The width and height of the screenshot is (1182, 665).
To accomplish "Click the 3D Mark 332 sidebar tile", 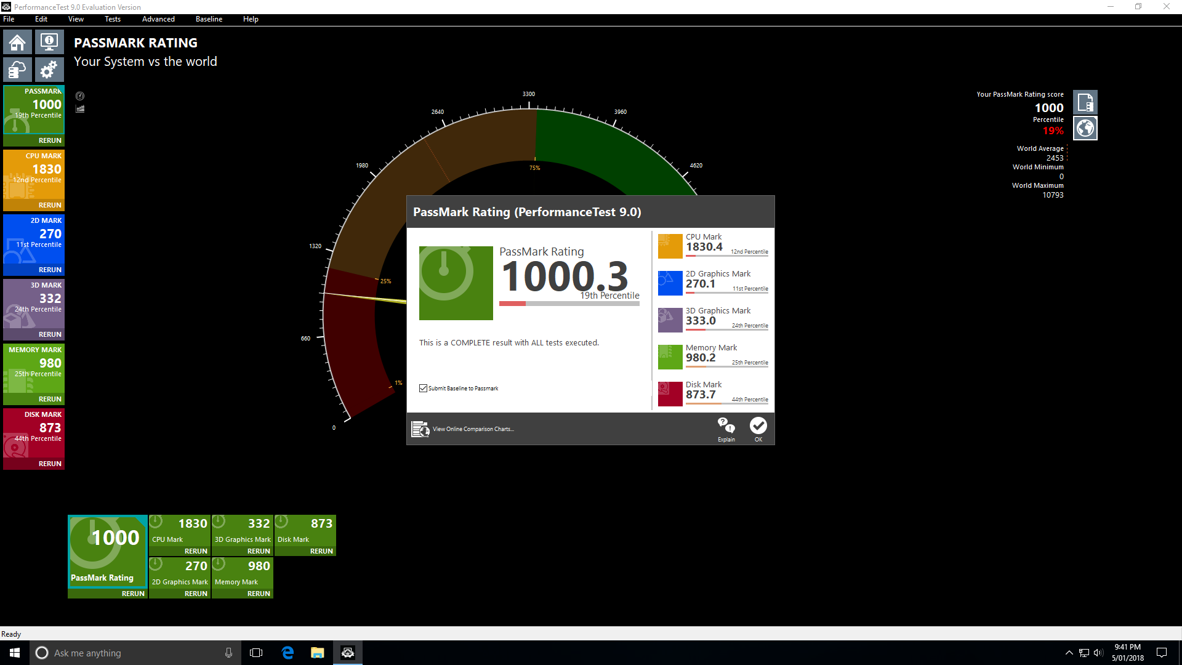I will (x=34, y=304).
